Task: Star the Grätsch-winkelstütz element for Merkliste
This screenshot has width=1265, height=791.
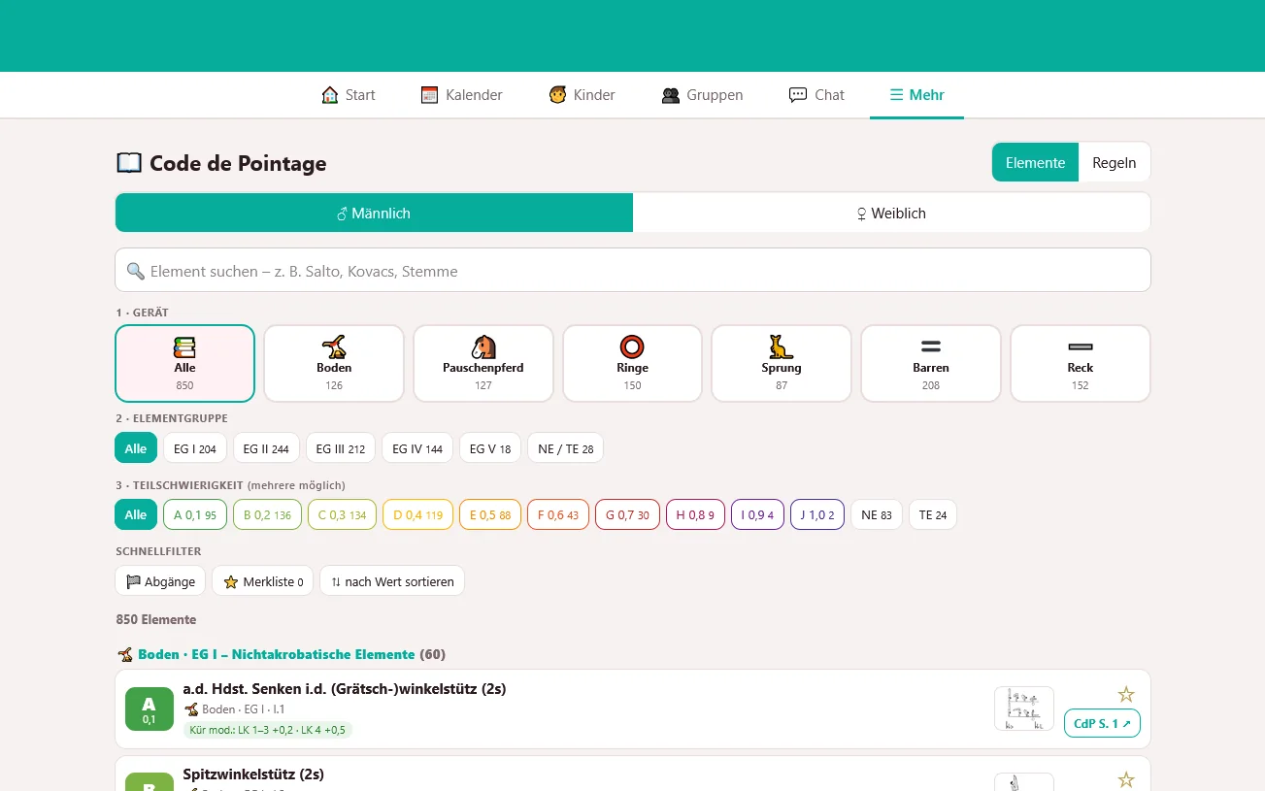Action: (1126, 694)
